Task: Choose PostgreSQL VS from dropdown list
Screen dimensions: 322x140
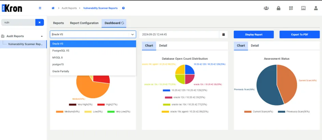Action: pyautogui.click(x=93, y=51)
